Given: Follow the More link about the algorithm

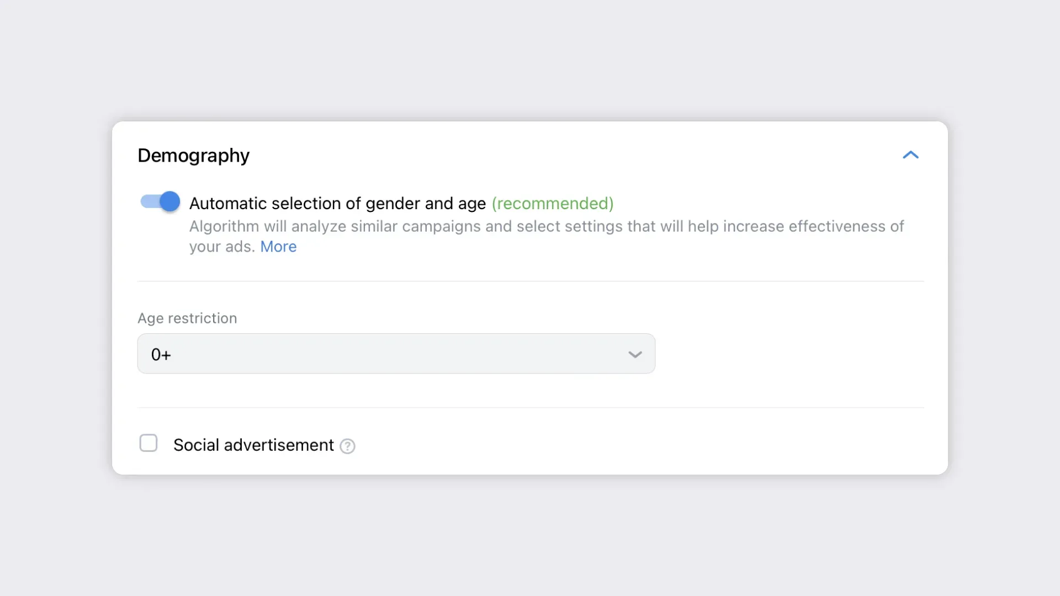Looking at the screenshot, I should click(x=278, y=247).
